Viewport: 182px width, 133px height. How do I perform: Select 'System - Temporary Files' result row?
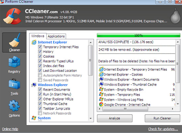(x=137, y=95)
